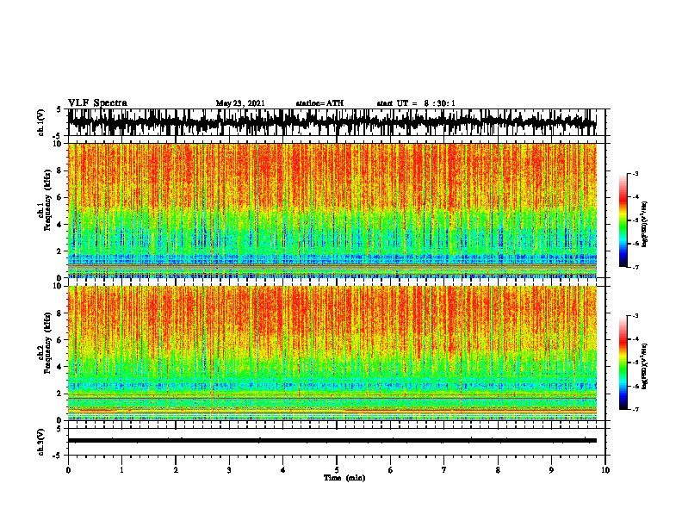The image size is (682, 527).
Task: Click inside the ch.1 spectrogram plot
Action: point(332,210)
